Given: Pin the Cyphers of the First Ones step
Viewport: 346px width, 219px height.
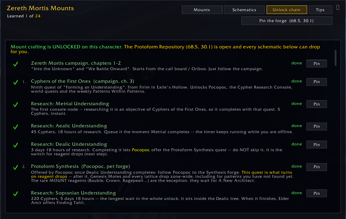Looking at the screenshot, I should [317, 82].
